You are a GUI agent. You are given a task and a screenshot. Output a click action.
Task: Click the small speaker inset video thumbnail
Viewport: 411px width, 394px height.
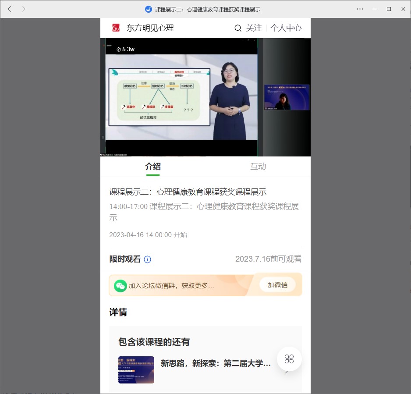click(x=287, y=97)
